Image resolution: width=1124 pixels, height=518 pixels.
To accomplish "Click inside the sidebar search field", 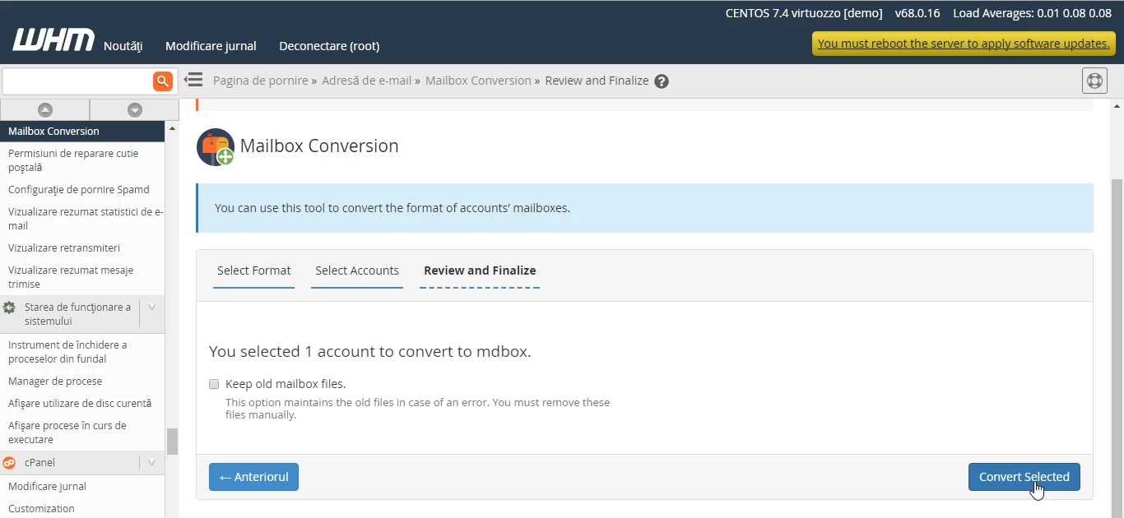I will tap(77, 81).
